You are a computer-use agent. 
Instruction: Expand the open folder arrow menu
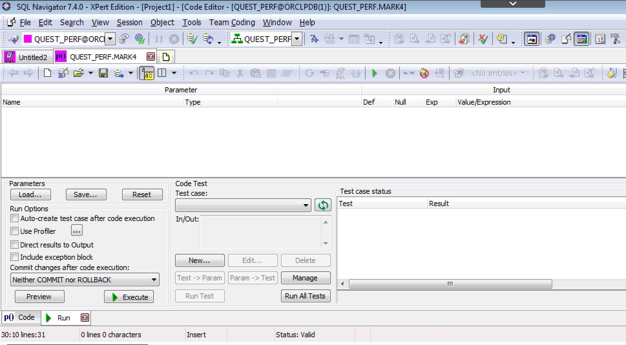91,73
